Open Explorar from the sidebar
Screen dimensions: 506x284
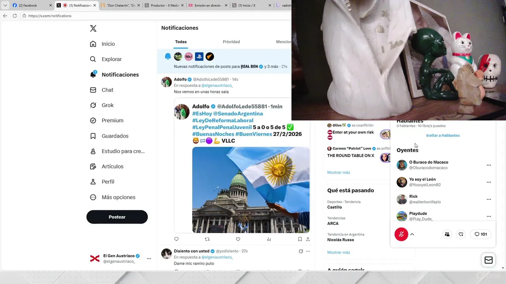click(x=106, y=59)
